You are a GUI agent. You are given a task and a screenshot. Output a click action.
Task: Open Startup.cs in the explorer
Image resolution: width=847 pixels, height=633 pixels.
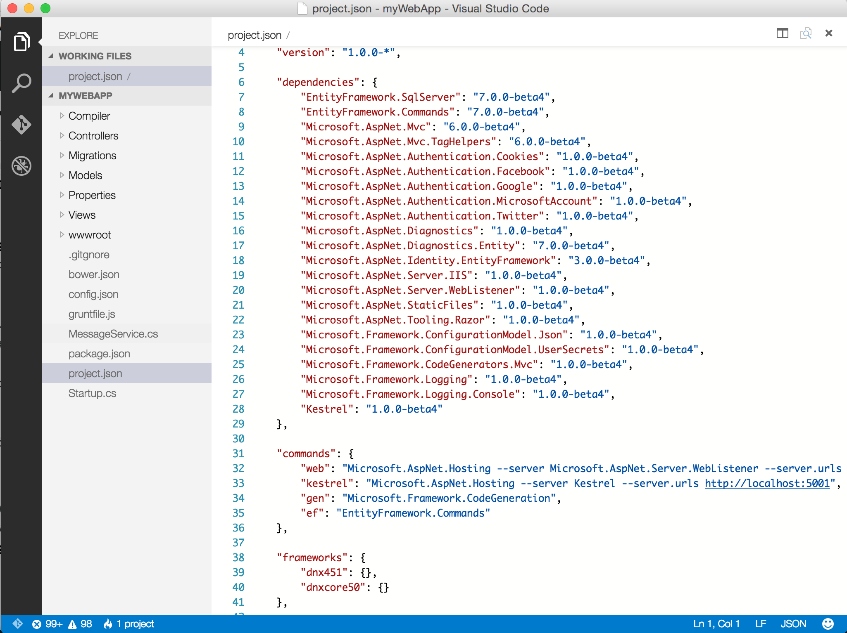click(x=127, y=393)
